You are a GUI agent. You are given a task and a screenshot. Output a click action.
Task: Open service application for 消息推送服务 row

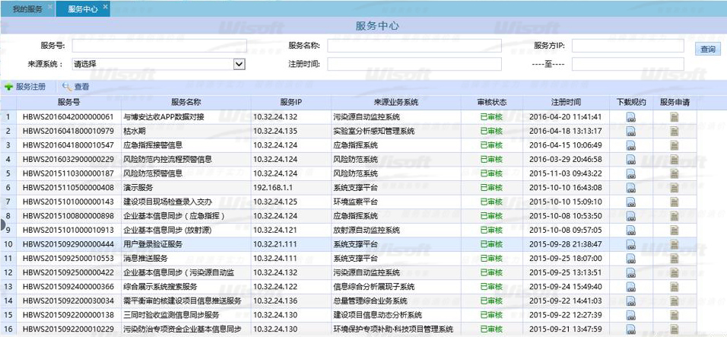tap(674, 258)
